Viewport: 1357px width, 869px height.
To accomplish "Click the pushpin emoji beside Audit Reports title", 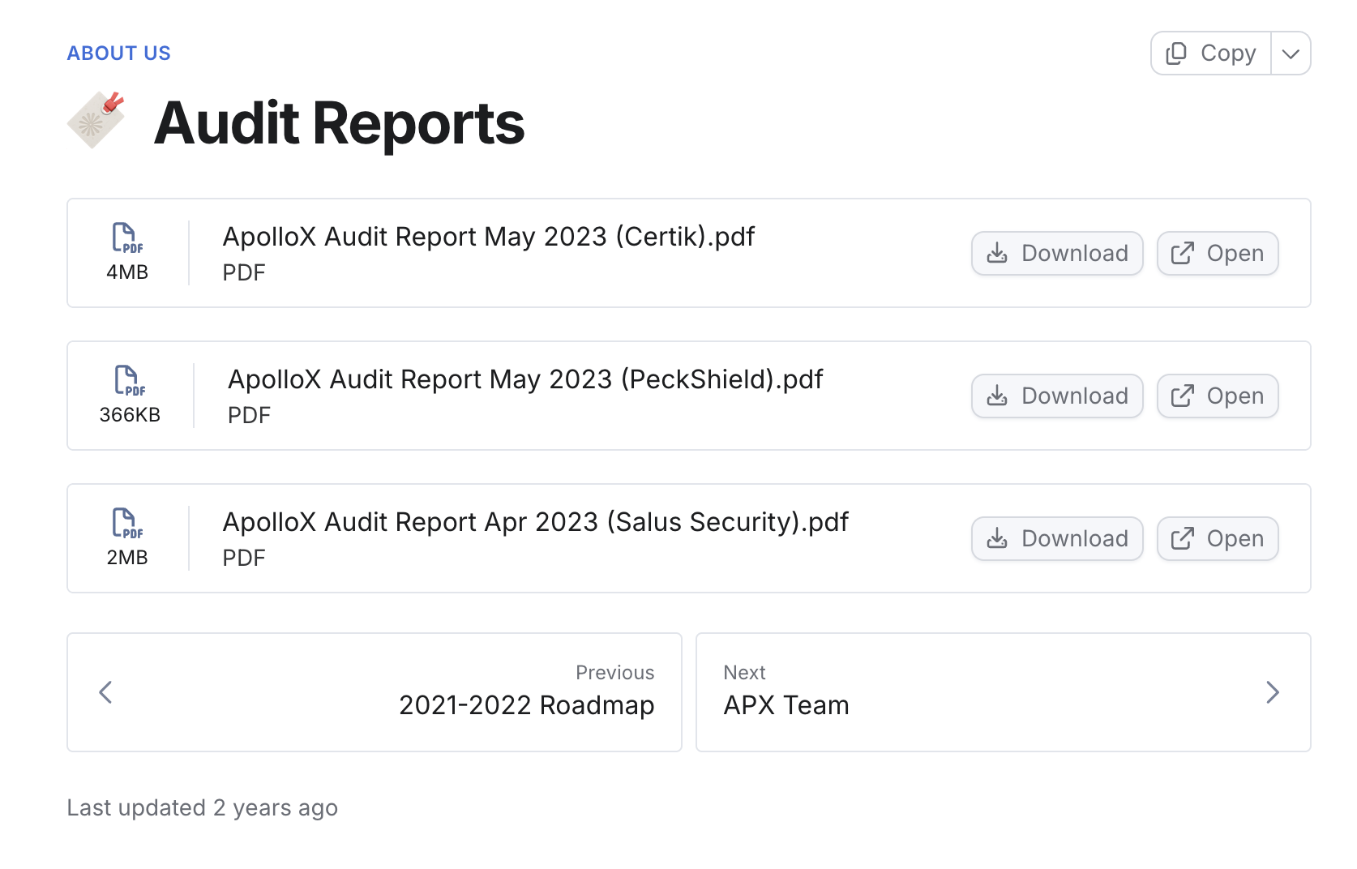I will [x=96, y=119].
